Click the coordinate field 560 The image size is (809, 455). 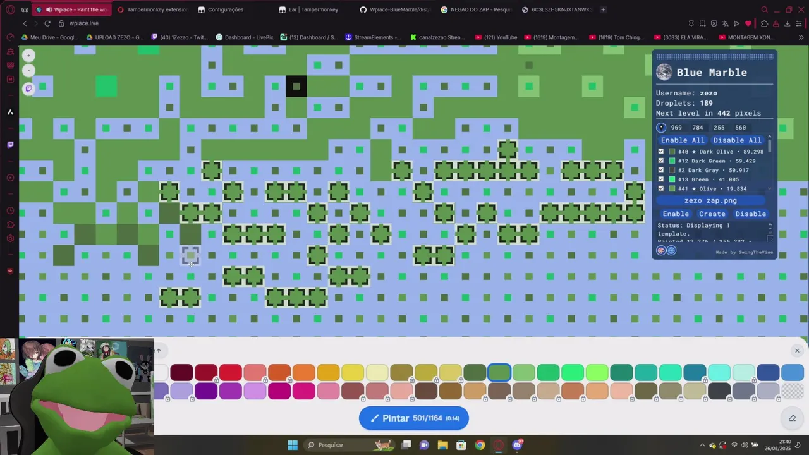(741, 128)
